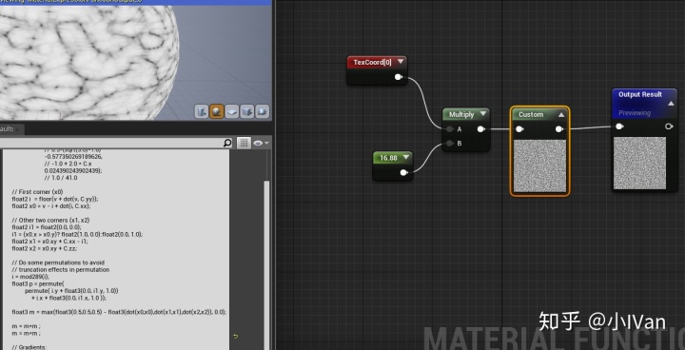Click Multiply node input pin A
The image size is (685, 350).
pyautogui.click(x=449, y=129)
